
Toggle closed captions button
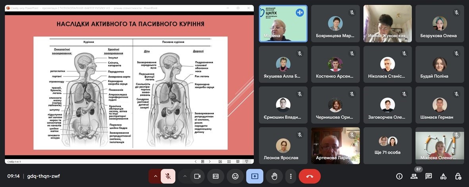point(216,176)
